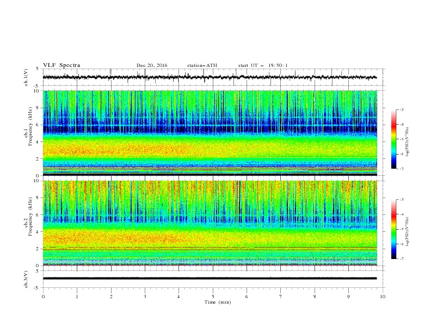Click the ch.3 voltage waveform trace panel

pyautogui.click(x=214, y=279)
